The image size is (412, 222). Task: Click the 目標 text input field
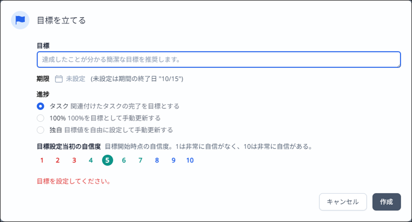click(219, 59)
